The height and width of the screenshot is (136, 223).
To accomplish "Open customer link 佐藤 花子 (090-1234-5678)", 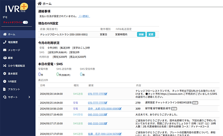I will (x=103, y=134).
